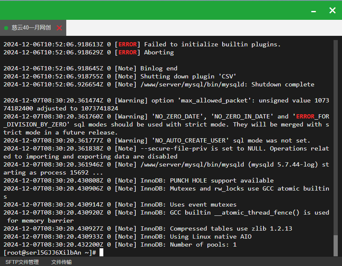
Task: Click the 'Using Linux native AIO' line
Action: click(127, 237)
